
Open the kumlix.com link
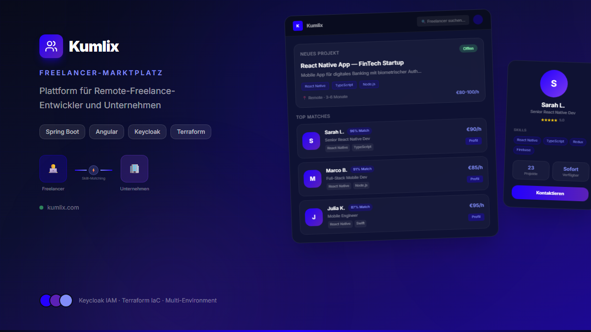click(x=63, y=208)
